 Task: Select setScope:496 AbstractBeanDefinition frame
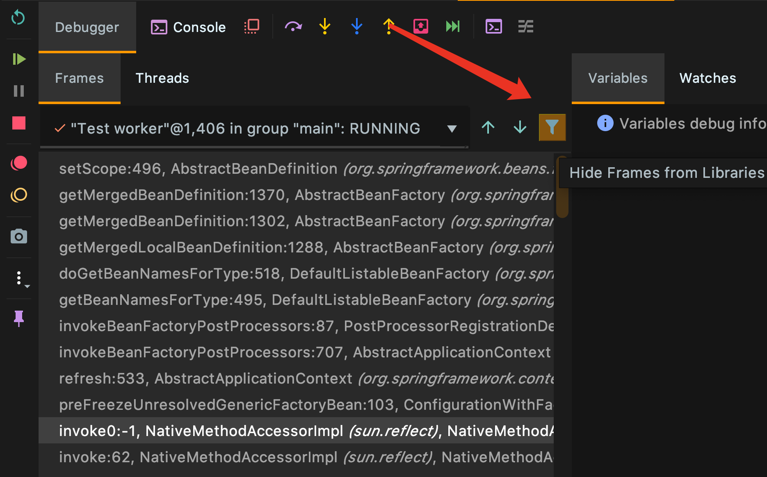coord(296,169)
